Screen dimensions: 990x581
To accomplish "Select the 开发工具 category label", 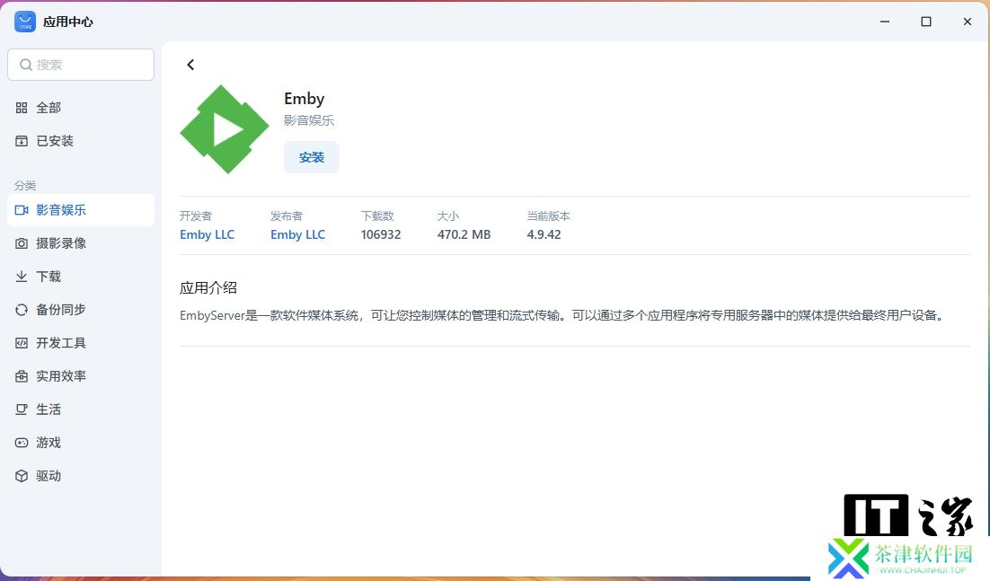I will (x=61, y=343).
